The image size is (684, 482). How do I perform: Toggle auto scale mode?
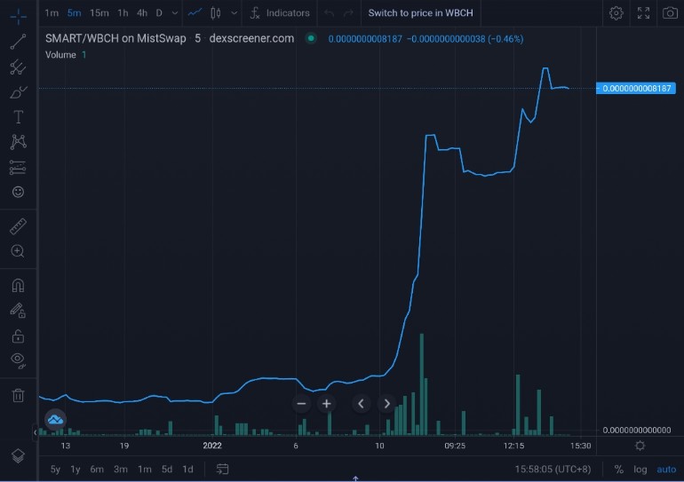tap(666, 470)
